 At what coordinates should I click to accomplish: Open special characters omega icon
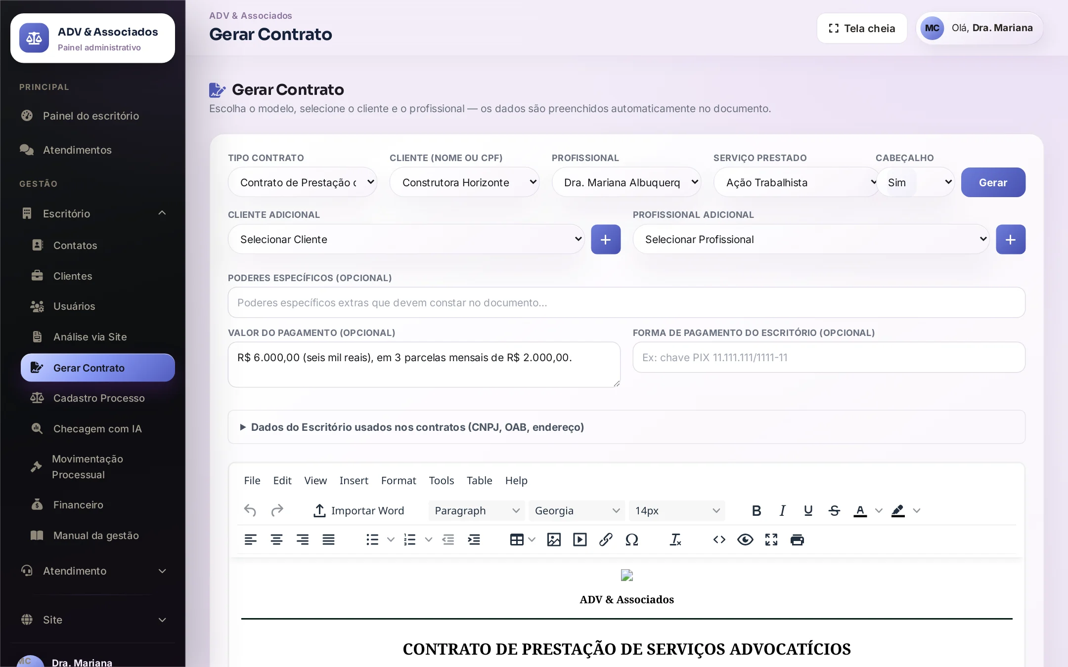[632, 540]
